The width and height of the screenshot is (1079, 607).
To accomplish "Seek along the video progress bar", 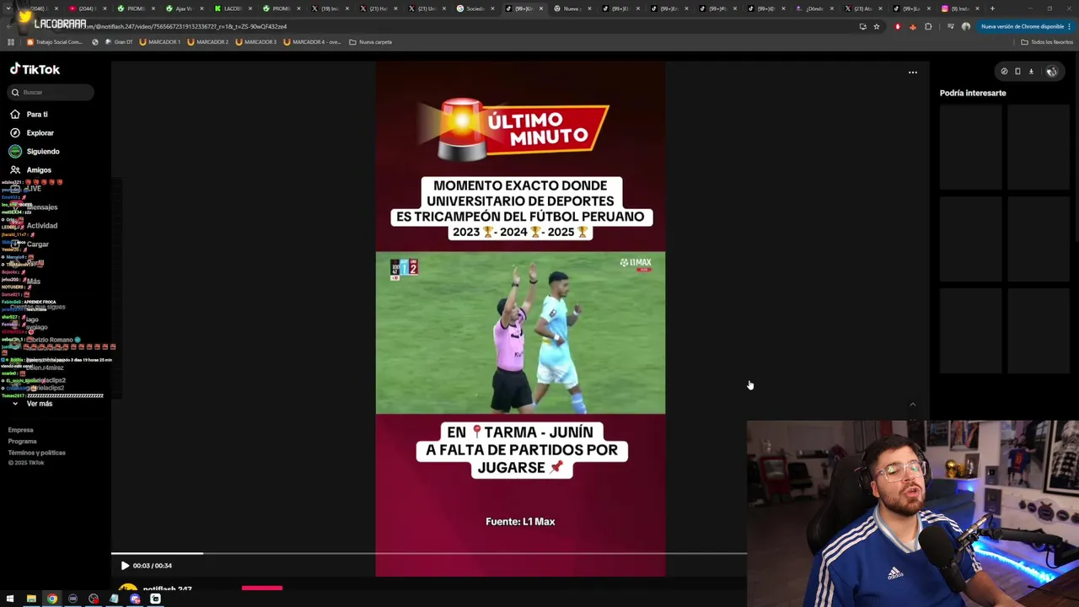I will click(x=429, y=554).
